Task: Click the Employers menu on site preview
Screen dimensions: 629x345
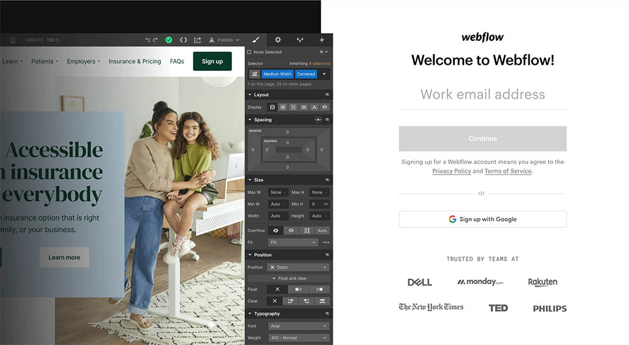Action: click(x=84, y=62)
